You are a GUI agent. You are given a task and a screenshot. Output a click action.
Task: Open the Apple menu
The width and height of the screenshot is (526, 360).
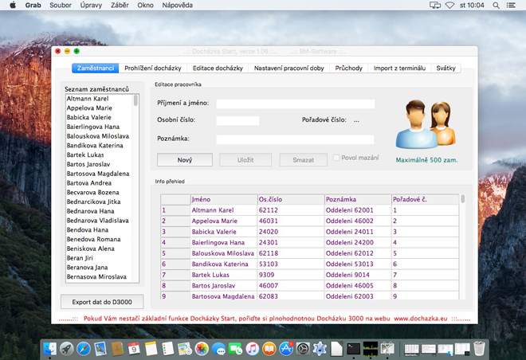13,5
